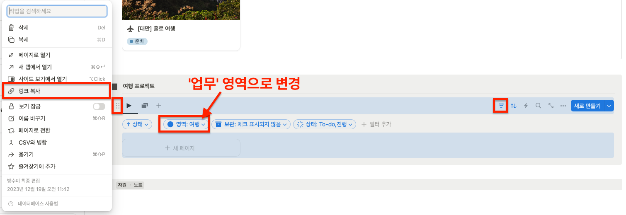Click the six-dot drag handle icon
Screen dimensions: 626x215
point(118,106)
